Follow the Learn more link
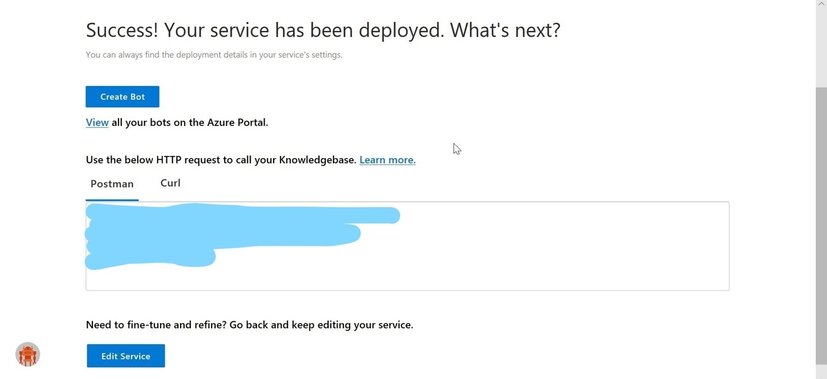The height and width of the screenshot is (379, 827). [x=387, y=160]
